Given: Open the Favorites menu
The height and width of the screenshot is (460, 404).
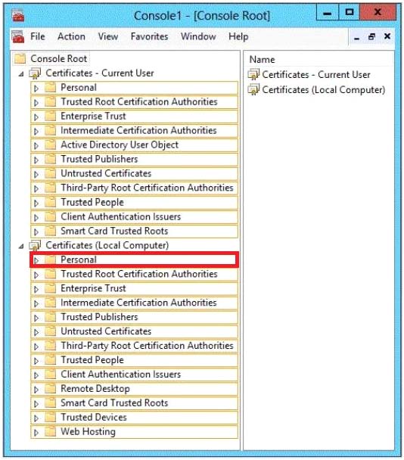Looking at the screenshot, I should tap(149, 36).
